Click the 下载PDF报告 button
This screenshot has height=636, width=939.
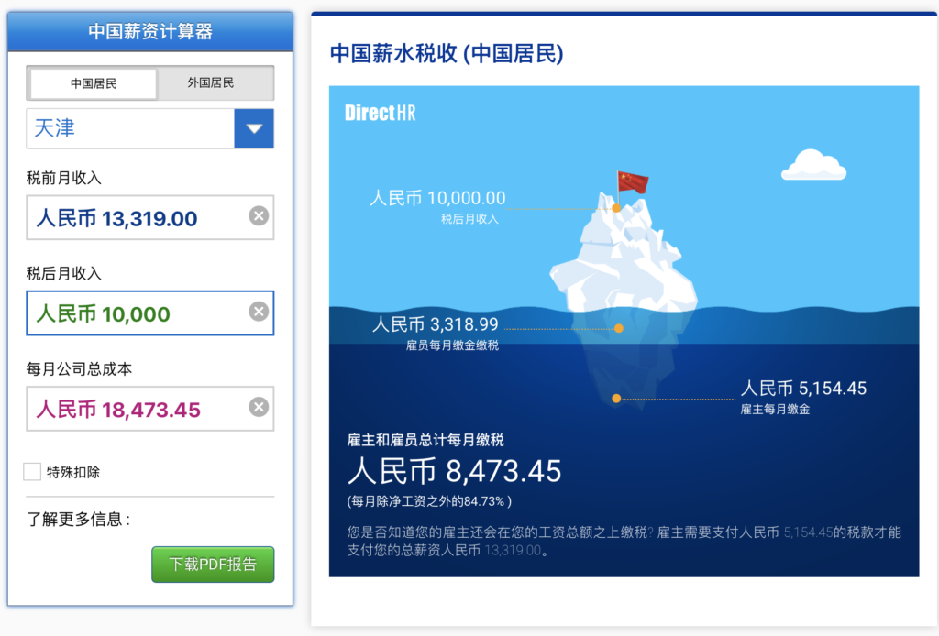tap(213, 565)
